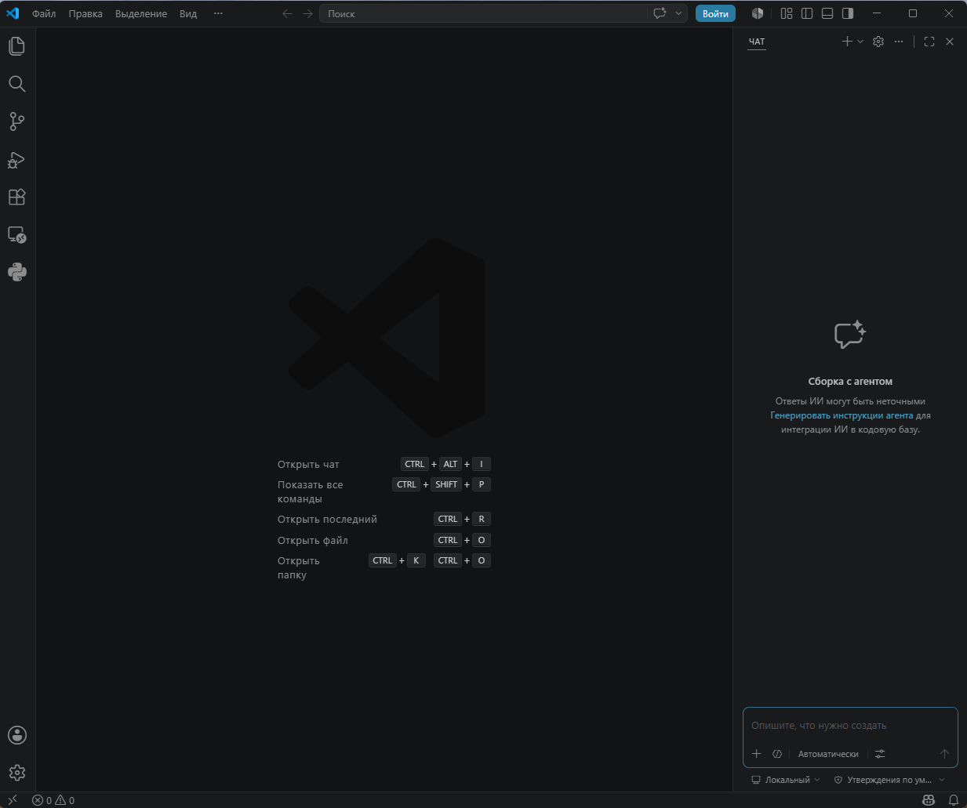Image resolution: width=967 pixels, height=808 pixels.
Task: Click the hexagon icon beside Войти
Action: pos(758,13)
